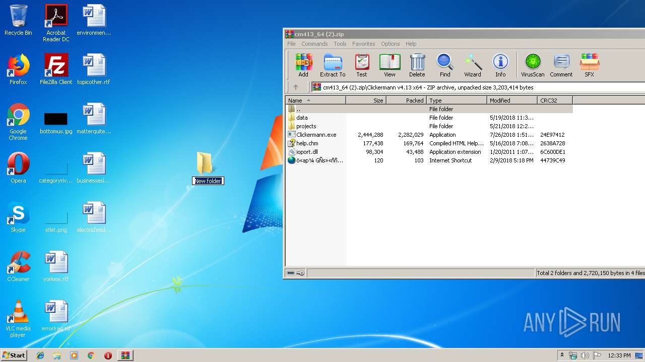
Task: Show hidden tray icons arrow
Action: [x=562, y=355]
